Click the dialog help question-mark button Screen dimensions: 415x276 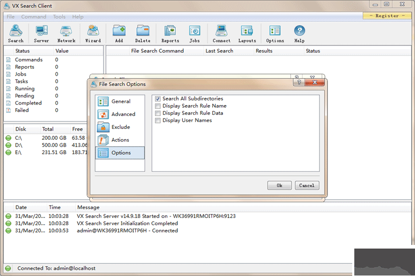[x=299, y=82]
